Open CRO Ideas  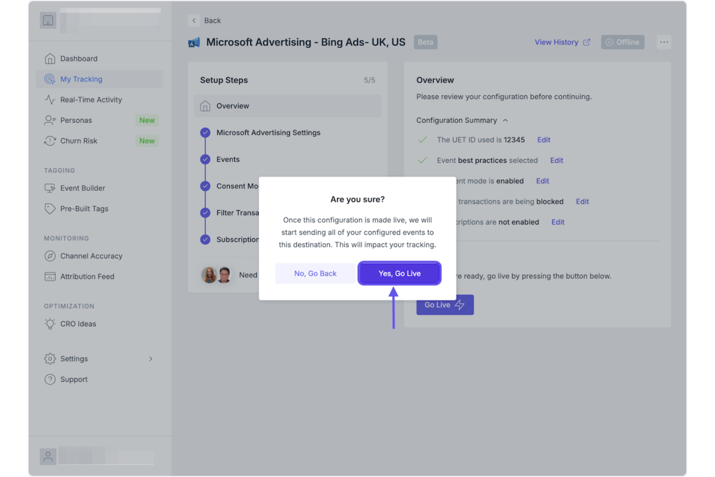pyautogui.click(x=78, y=324)
